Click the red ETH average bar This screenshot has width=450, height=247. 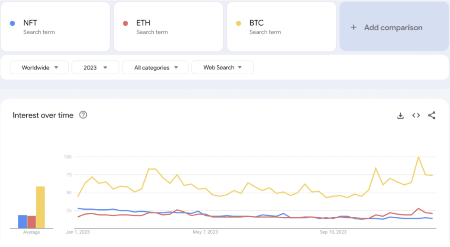click(x=31, y=222)
